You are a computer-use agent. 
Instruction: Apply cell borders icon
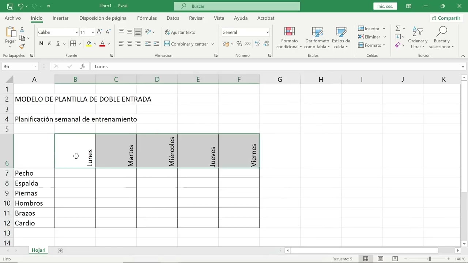coord(73,44)
